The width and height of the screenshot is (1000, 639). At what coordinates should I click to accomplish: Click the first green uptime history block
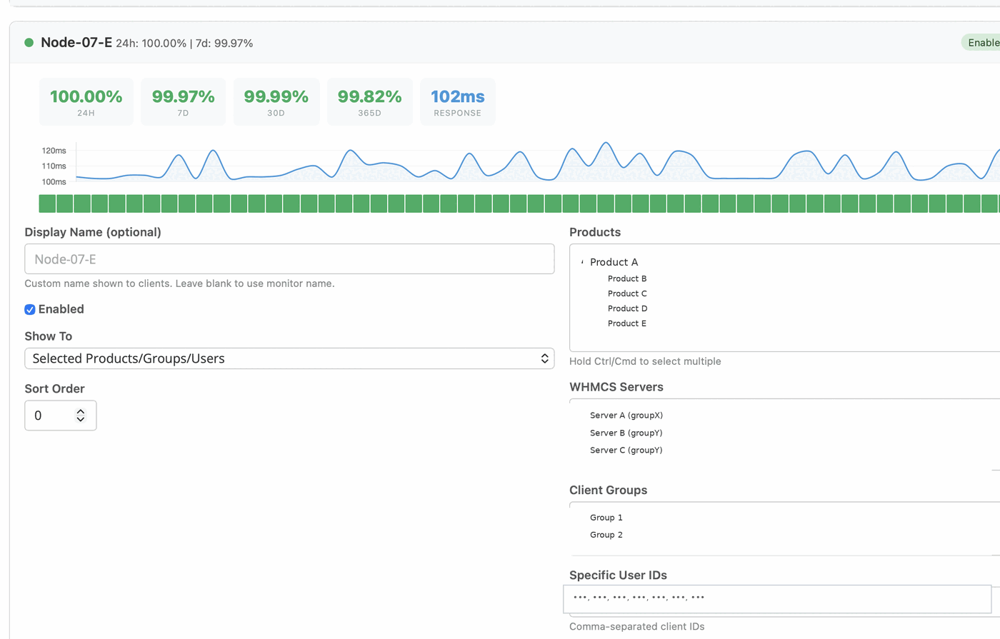click(x=47, y=203)
